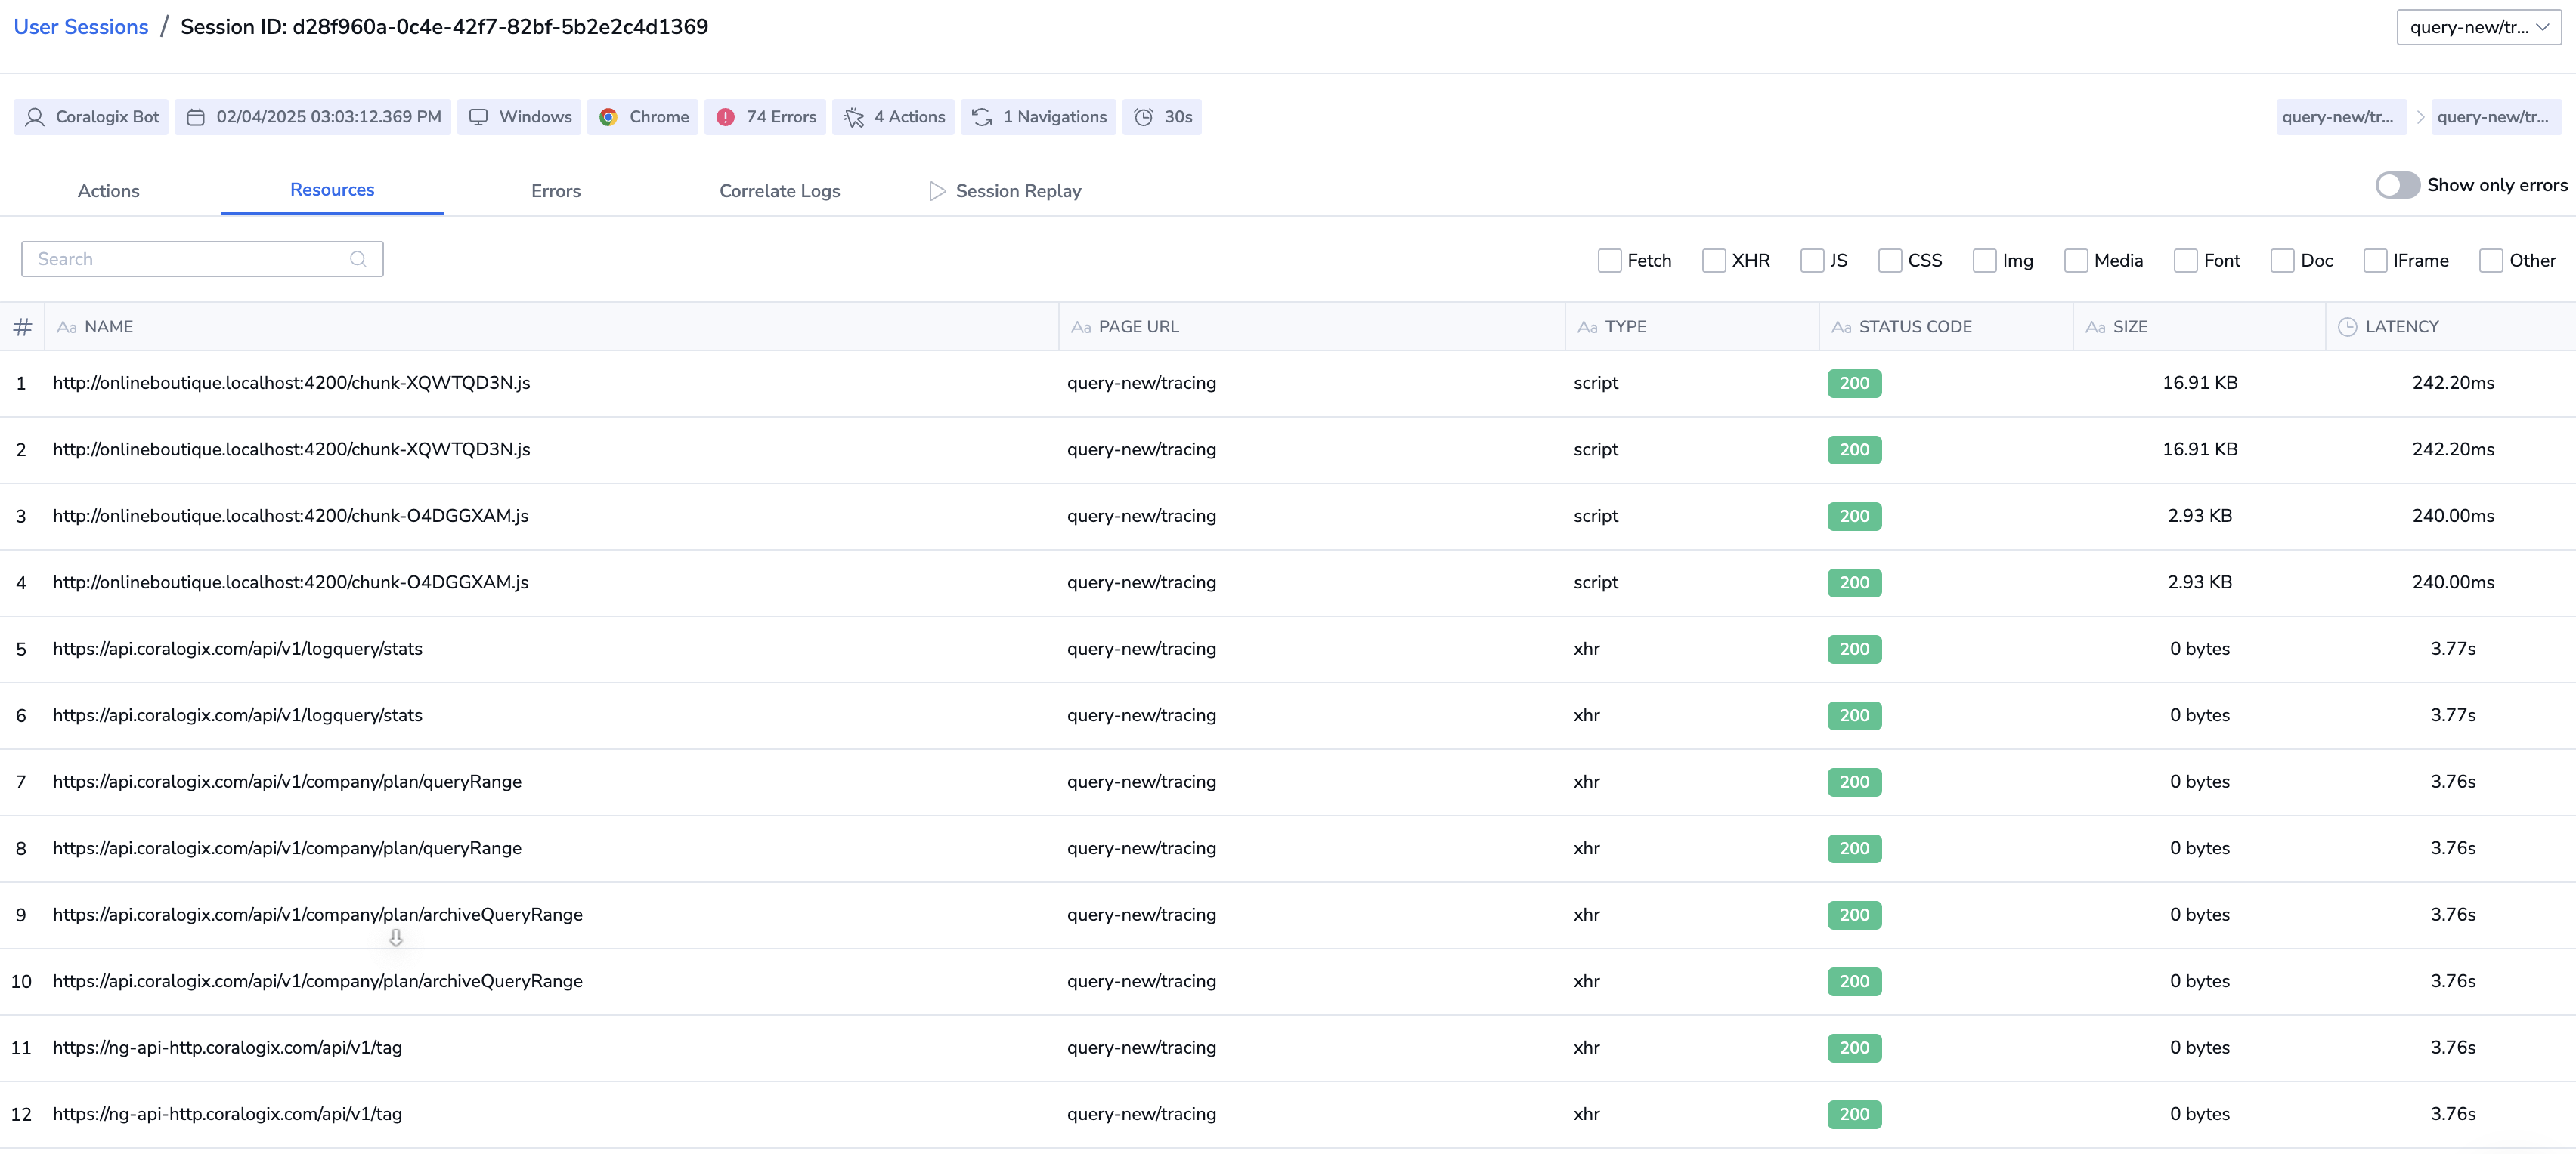Screen dimensions: 2576x1154
Task: Click the 240.00ms latency in row 4
Action: (x=2453, y=582)
